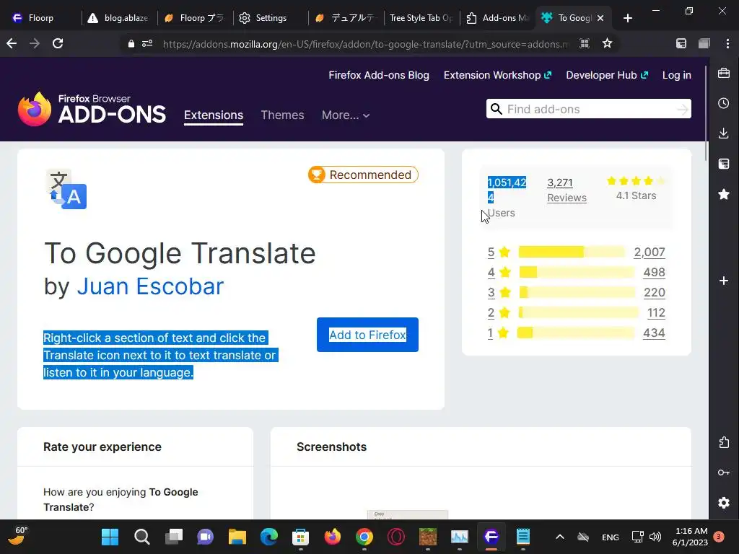The image size is (739, 554).
Task: Click the Firefox Add-ons logo
Action: coord(92,110)
